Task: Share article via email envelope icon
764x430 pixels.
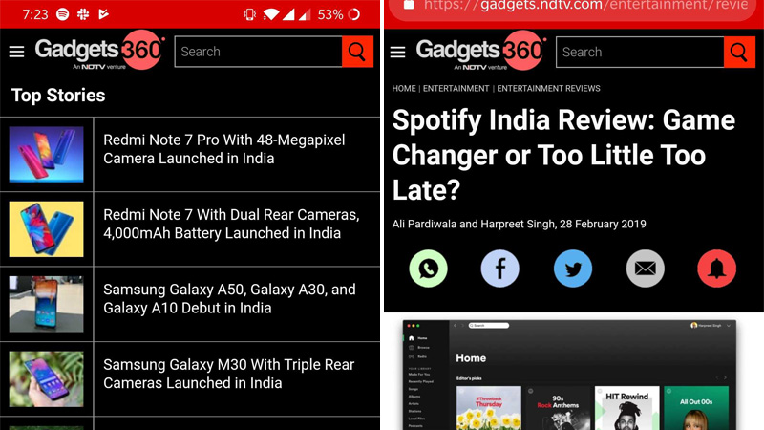Action: pyautogui.click(x=646, y=269)
